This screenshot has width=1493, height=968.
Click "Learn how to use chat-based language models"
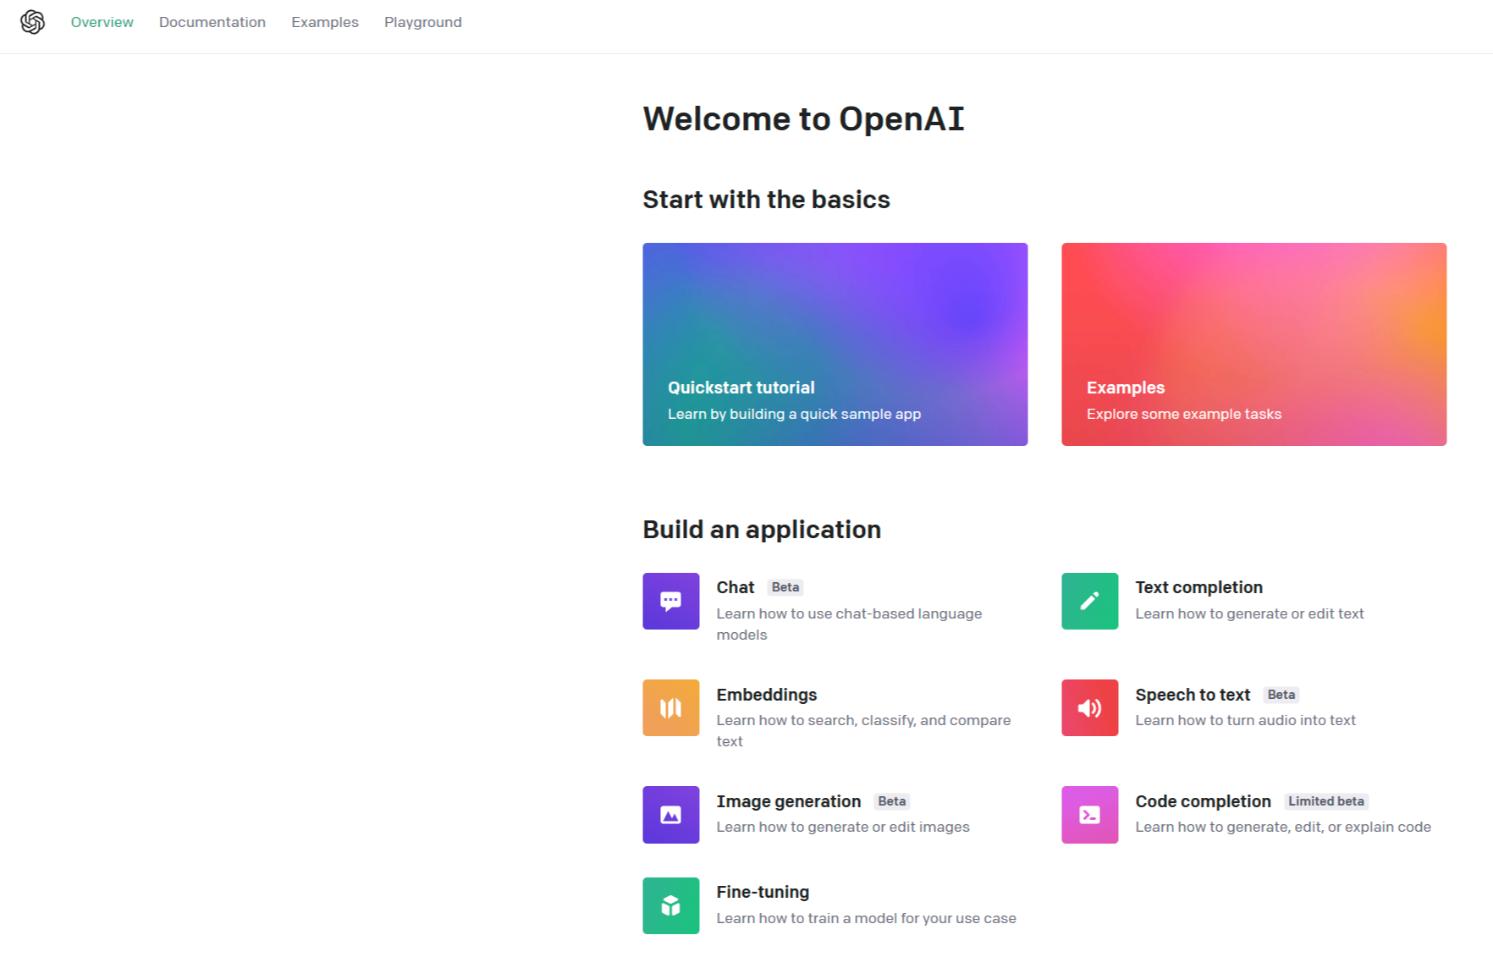(849, 624)
